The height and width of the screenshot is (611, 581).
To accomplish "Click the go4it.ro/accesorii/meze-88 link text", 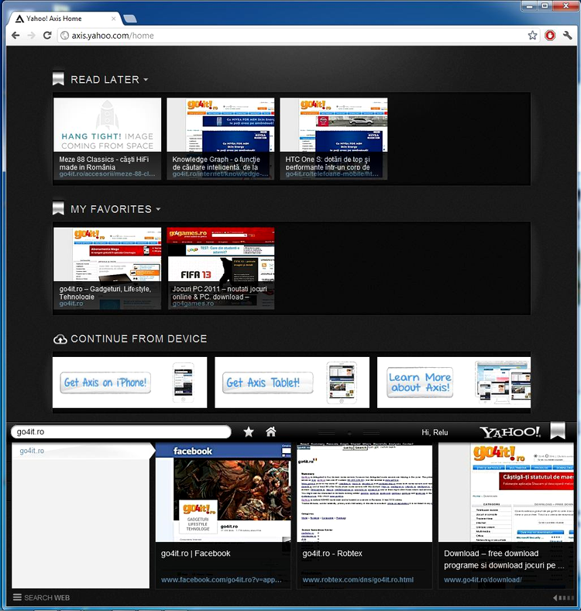I will 107,173.
